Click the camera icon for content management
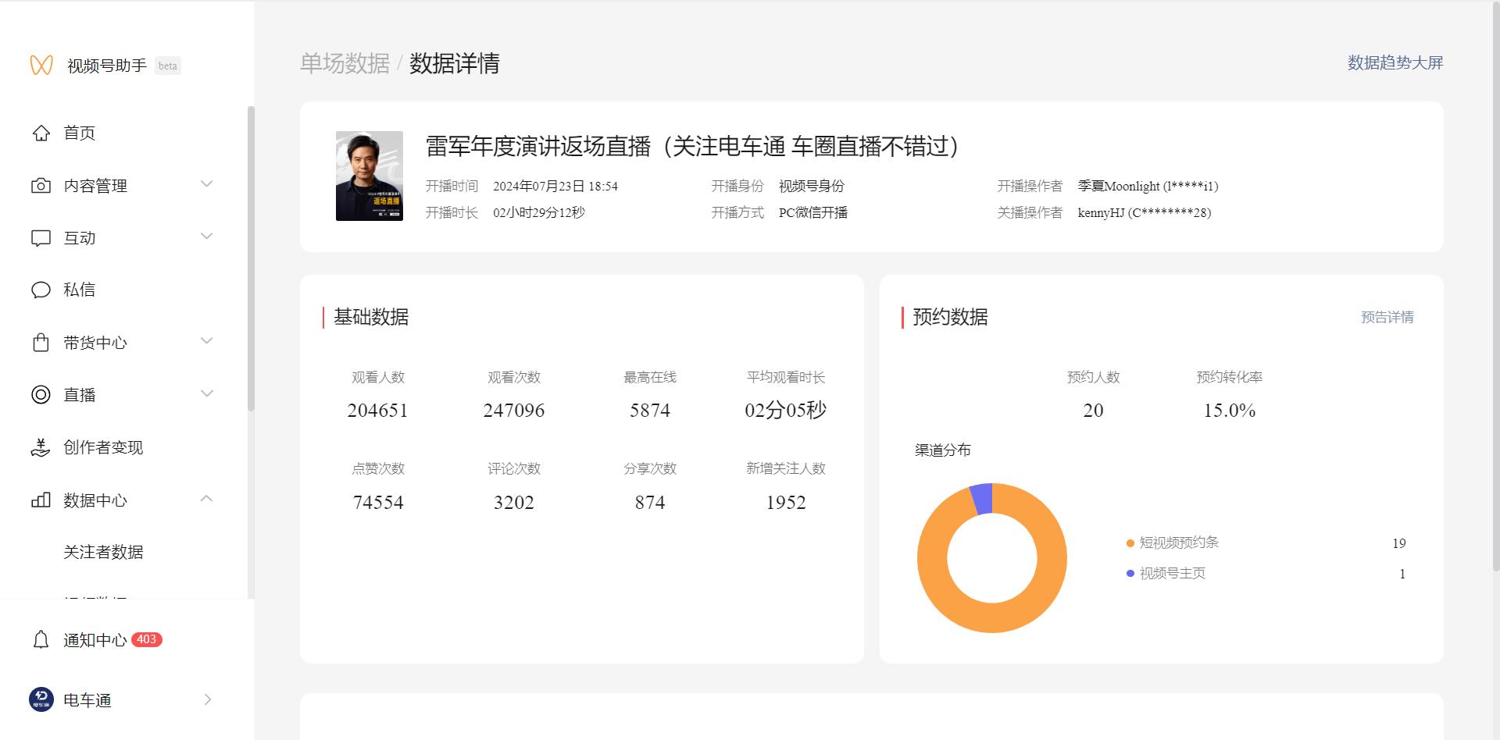This screenshot has height=740, width=1500. 41,186
